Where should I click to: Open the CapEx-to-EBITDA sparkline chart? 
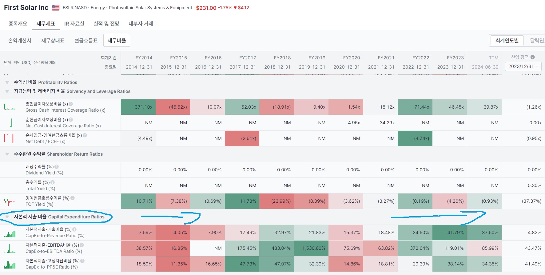click(10, 249)
